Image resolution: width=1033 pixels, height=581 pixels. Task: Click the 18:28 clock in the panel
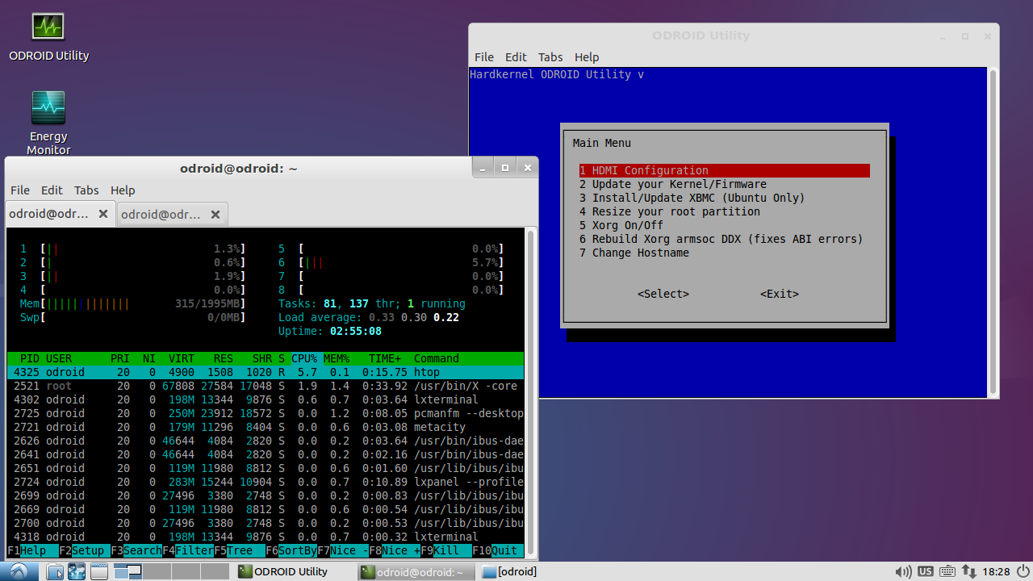click(996, 571)
